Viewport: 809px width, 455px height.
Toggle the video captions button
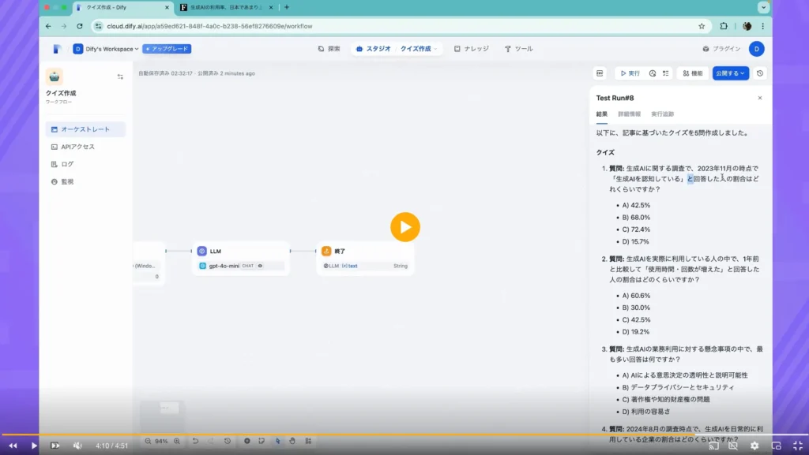pos(733,446)
